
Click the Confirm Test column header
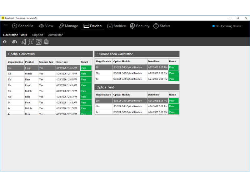coord(47,62)
